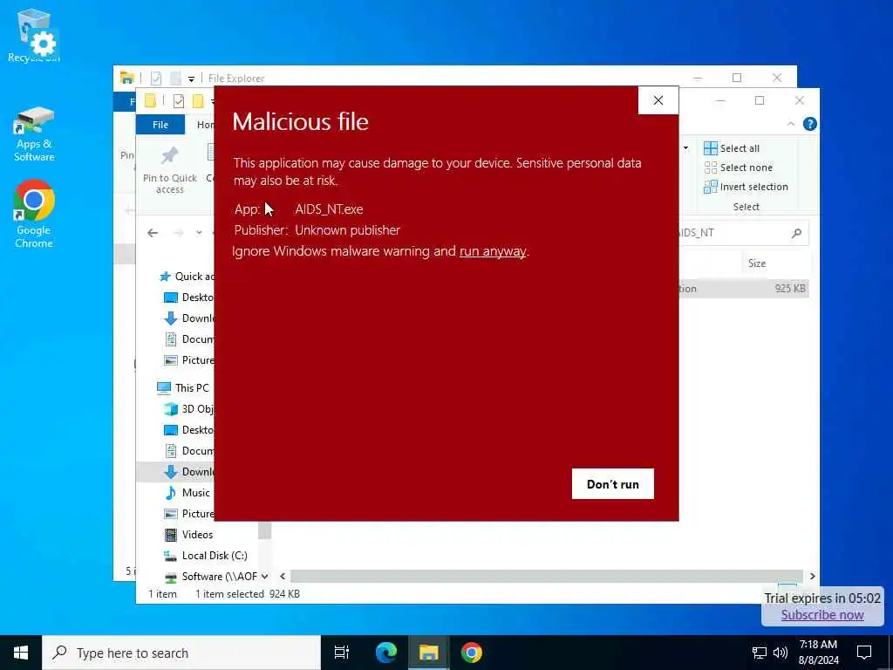
Task: Click the Subscribe now link
Action: [x=822, y=615]
